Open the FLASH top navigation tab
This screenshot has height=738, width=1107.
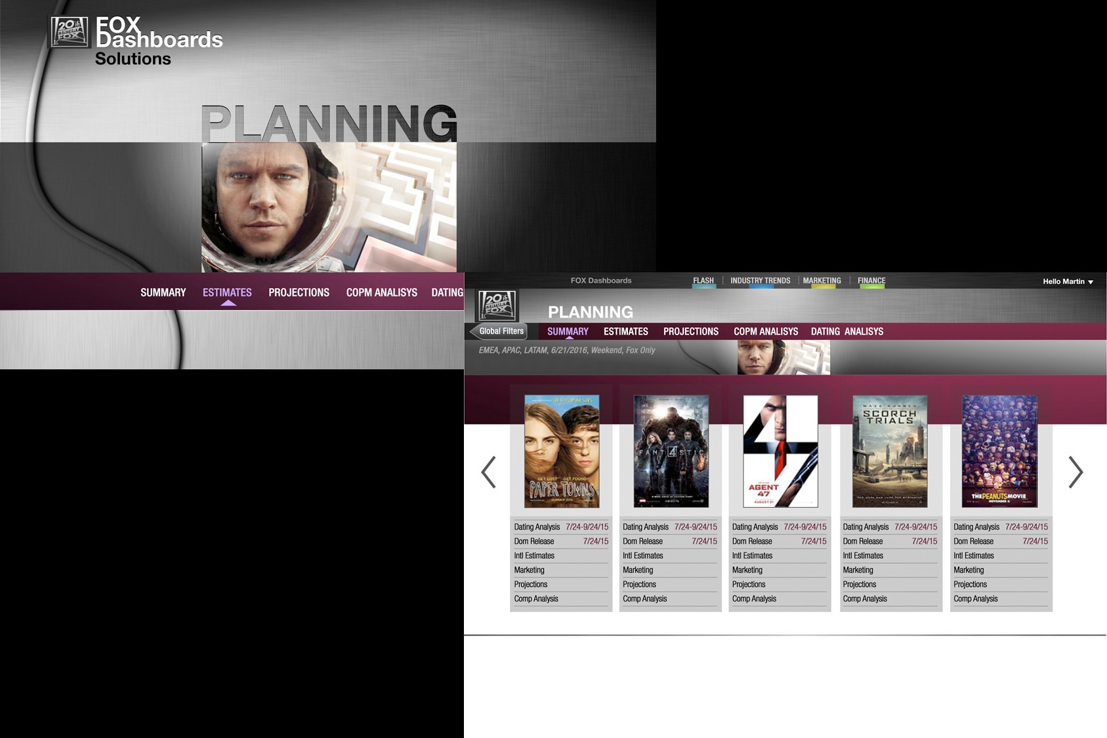click(x=703, y=281)
